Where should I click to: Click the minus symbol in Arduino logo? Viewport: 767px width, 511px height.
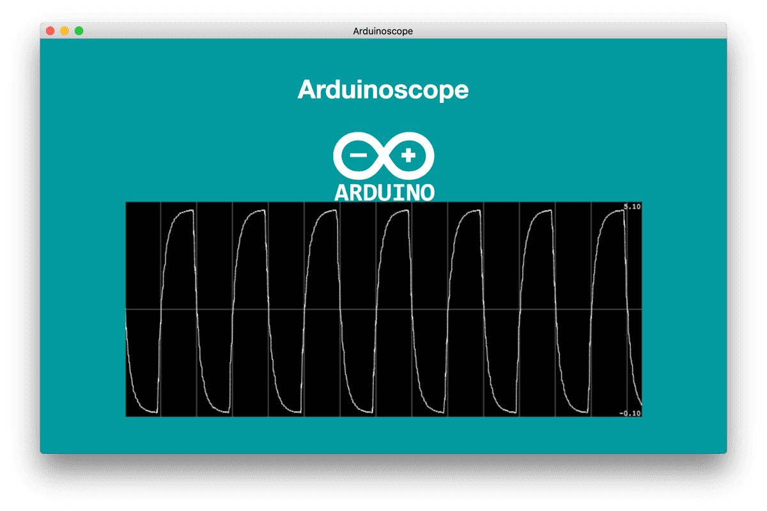point(358,155)
